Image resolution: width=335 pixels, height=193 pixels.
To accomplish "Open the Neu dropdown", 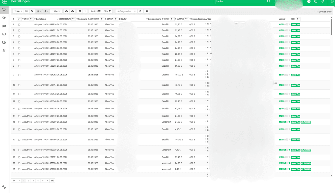I will tap(18, 11).
